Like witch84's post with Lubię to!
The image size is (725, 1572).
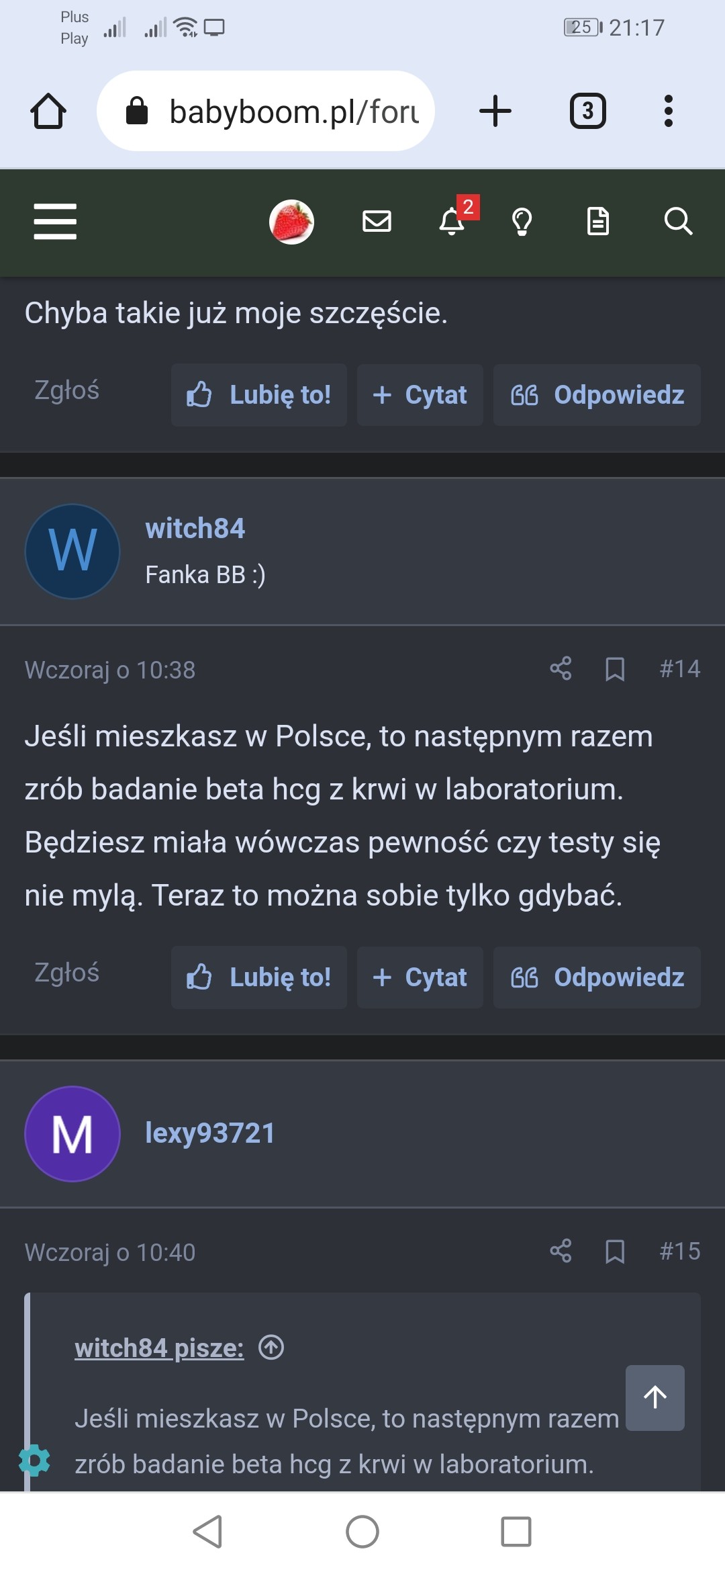click(x=259, y=977)
